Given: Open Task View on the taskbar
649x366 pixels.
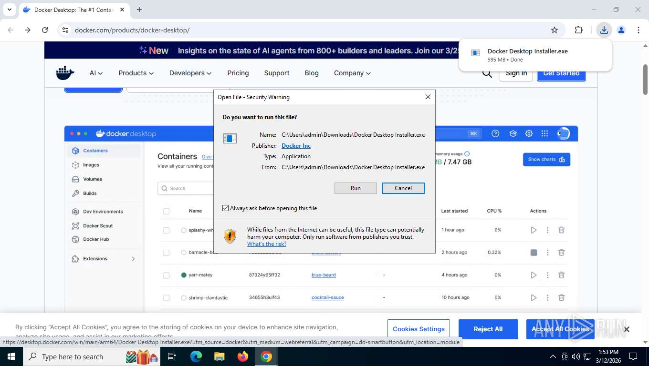Looking at the screenshot, I should tap(172, 356).
